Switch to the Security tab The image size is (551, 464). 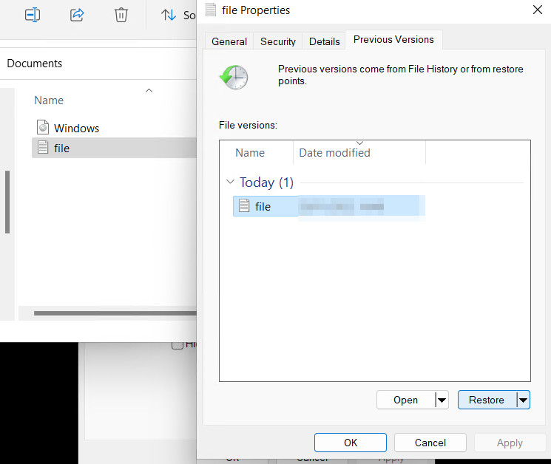pos(278,41)
